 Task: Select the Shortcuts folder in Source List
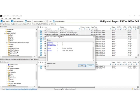[11, 29]
